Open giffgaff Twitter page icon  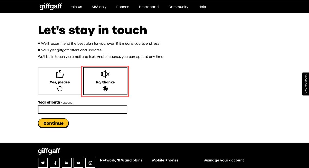point(43,163)
